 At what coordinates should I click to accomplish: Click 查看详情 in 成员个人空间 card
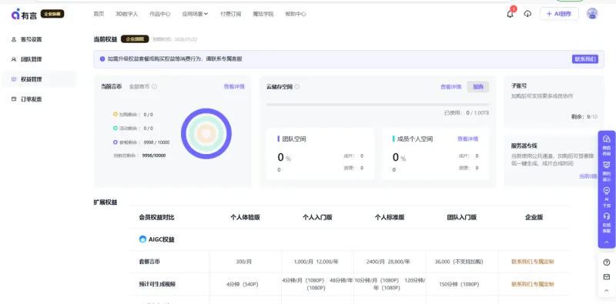[467, 139]
